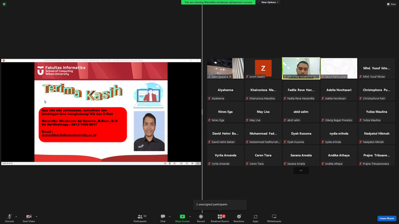Expand chat options arrow
This screenshot has height=224, width=399.
[x=170, y=217]
